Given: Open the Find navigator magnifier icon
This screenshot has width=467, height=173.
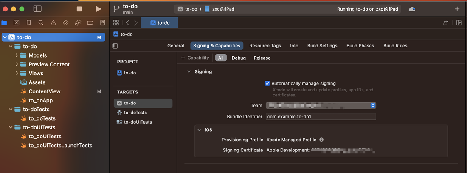Looking at the screenshot, I should coord(41,23).
